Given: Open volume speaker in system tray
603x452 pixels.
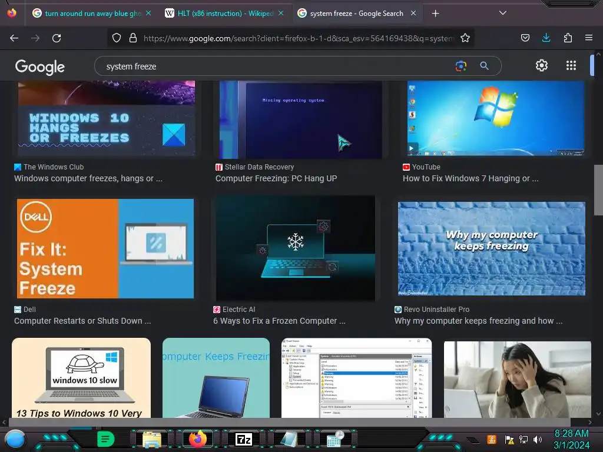Looking at the screenshot, I should (x=538, y=439).
